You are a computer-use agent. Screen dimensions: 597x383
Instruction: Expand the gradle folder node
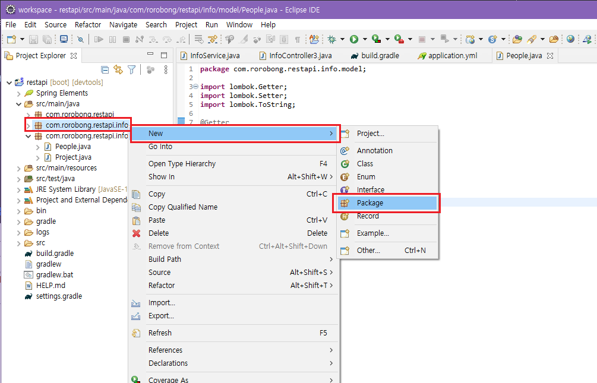pos(18,221)
